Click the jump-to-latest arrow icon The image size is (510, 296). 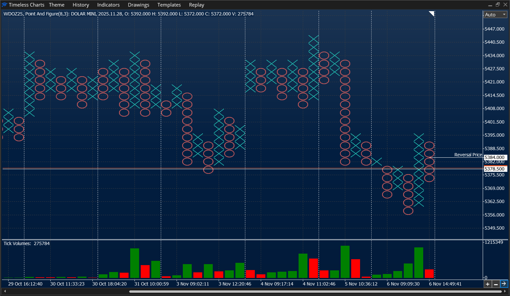(504, 284)
